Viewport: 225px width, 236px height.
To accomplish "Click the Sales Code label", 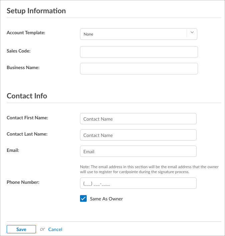I will (x=19, y=51).
